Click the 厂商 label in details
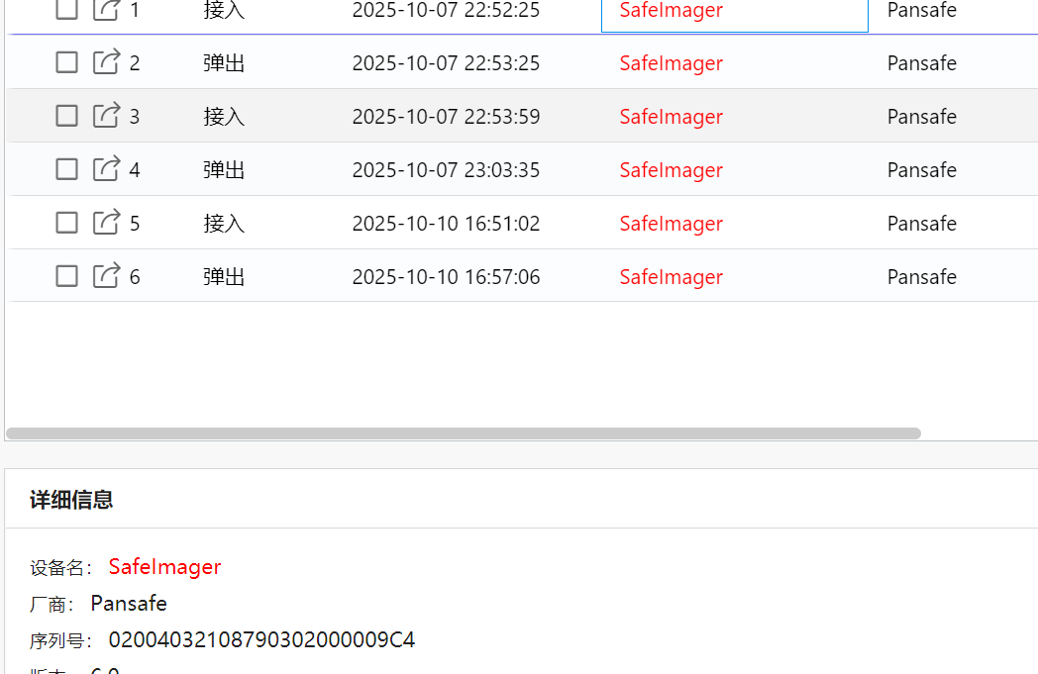Viewport: 1038px width, 674px height. tap(52, 605)
